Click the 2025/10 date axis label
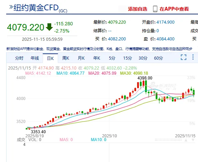This screenshot has height=162, width=198. click(109, 136)
